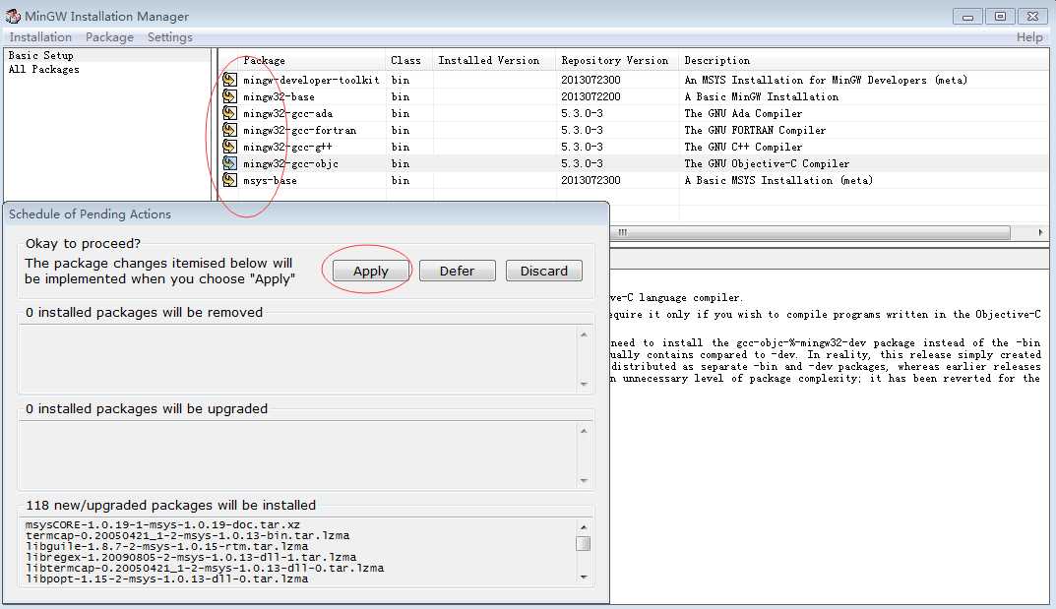
Task: Select the mingw32-gcc-g++ package name
Action: tap(287, 148)
